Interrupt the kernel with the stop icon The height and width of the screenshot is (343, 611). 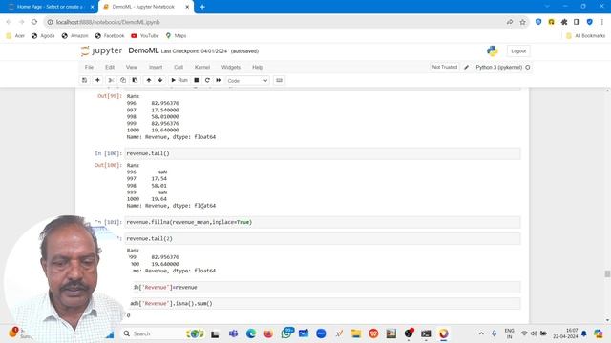[197, 80]
